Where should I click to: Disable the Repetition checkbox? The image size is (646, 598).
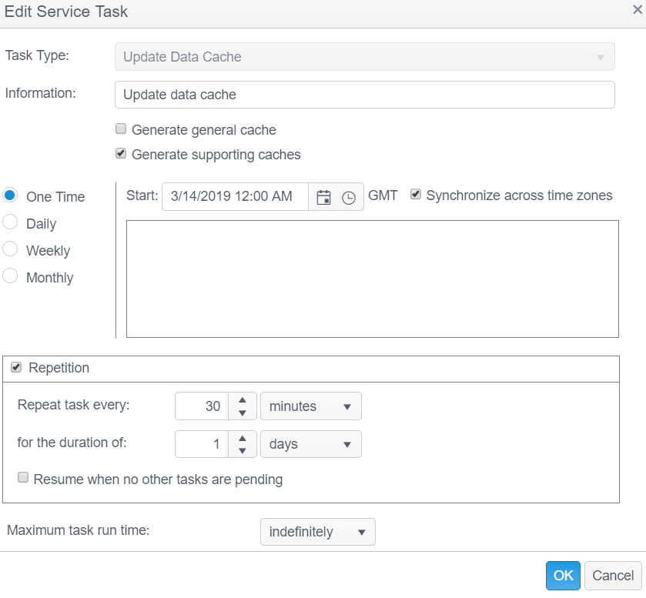[16, 368]
